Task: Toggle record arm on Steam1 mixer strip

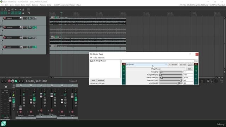Action: [x=62, y=112]
